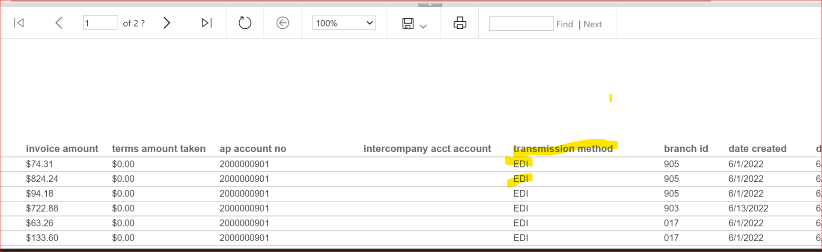
Task: Select the transmission method column header
Action: [x=563, y=149]
